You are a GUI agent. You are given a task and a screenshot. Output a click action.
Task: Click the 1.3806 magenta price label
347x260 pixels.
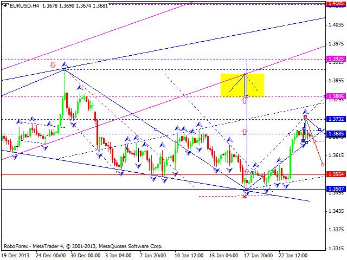[x=334, y=96]
